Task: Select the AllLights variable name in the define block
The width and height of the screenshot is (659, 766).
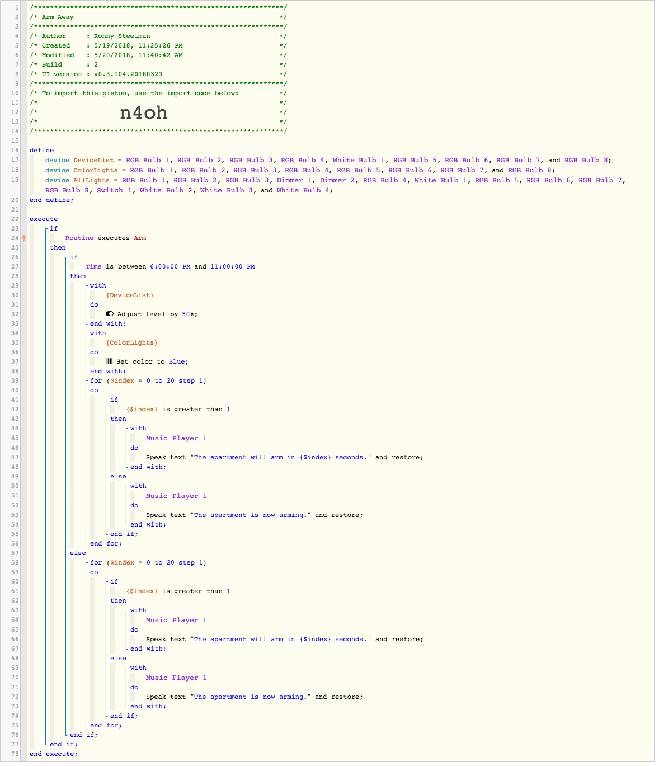Action: coord(92,180)
